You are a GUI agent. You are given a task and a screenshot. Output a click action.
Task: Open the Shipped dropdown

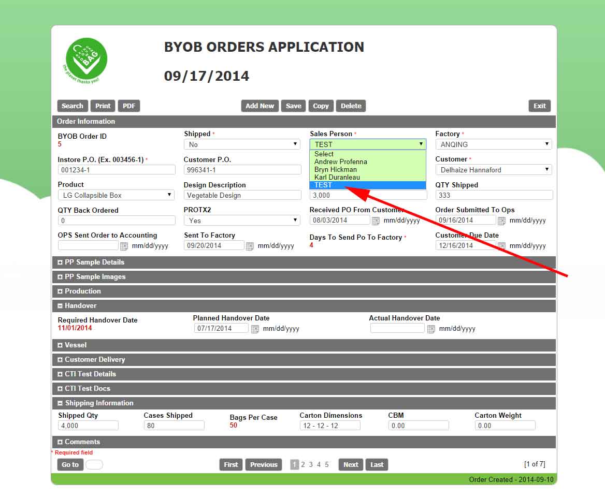pos(242,144)
